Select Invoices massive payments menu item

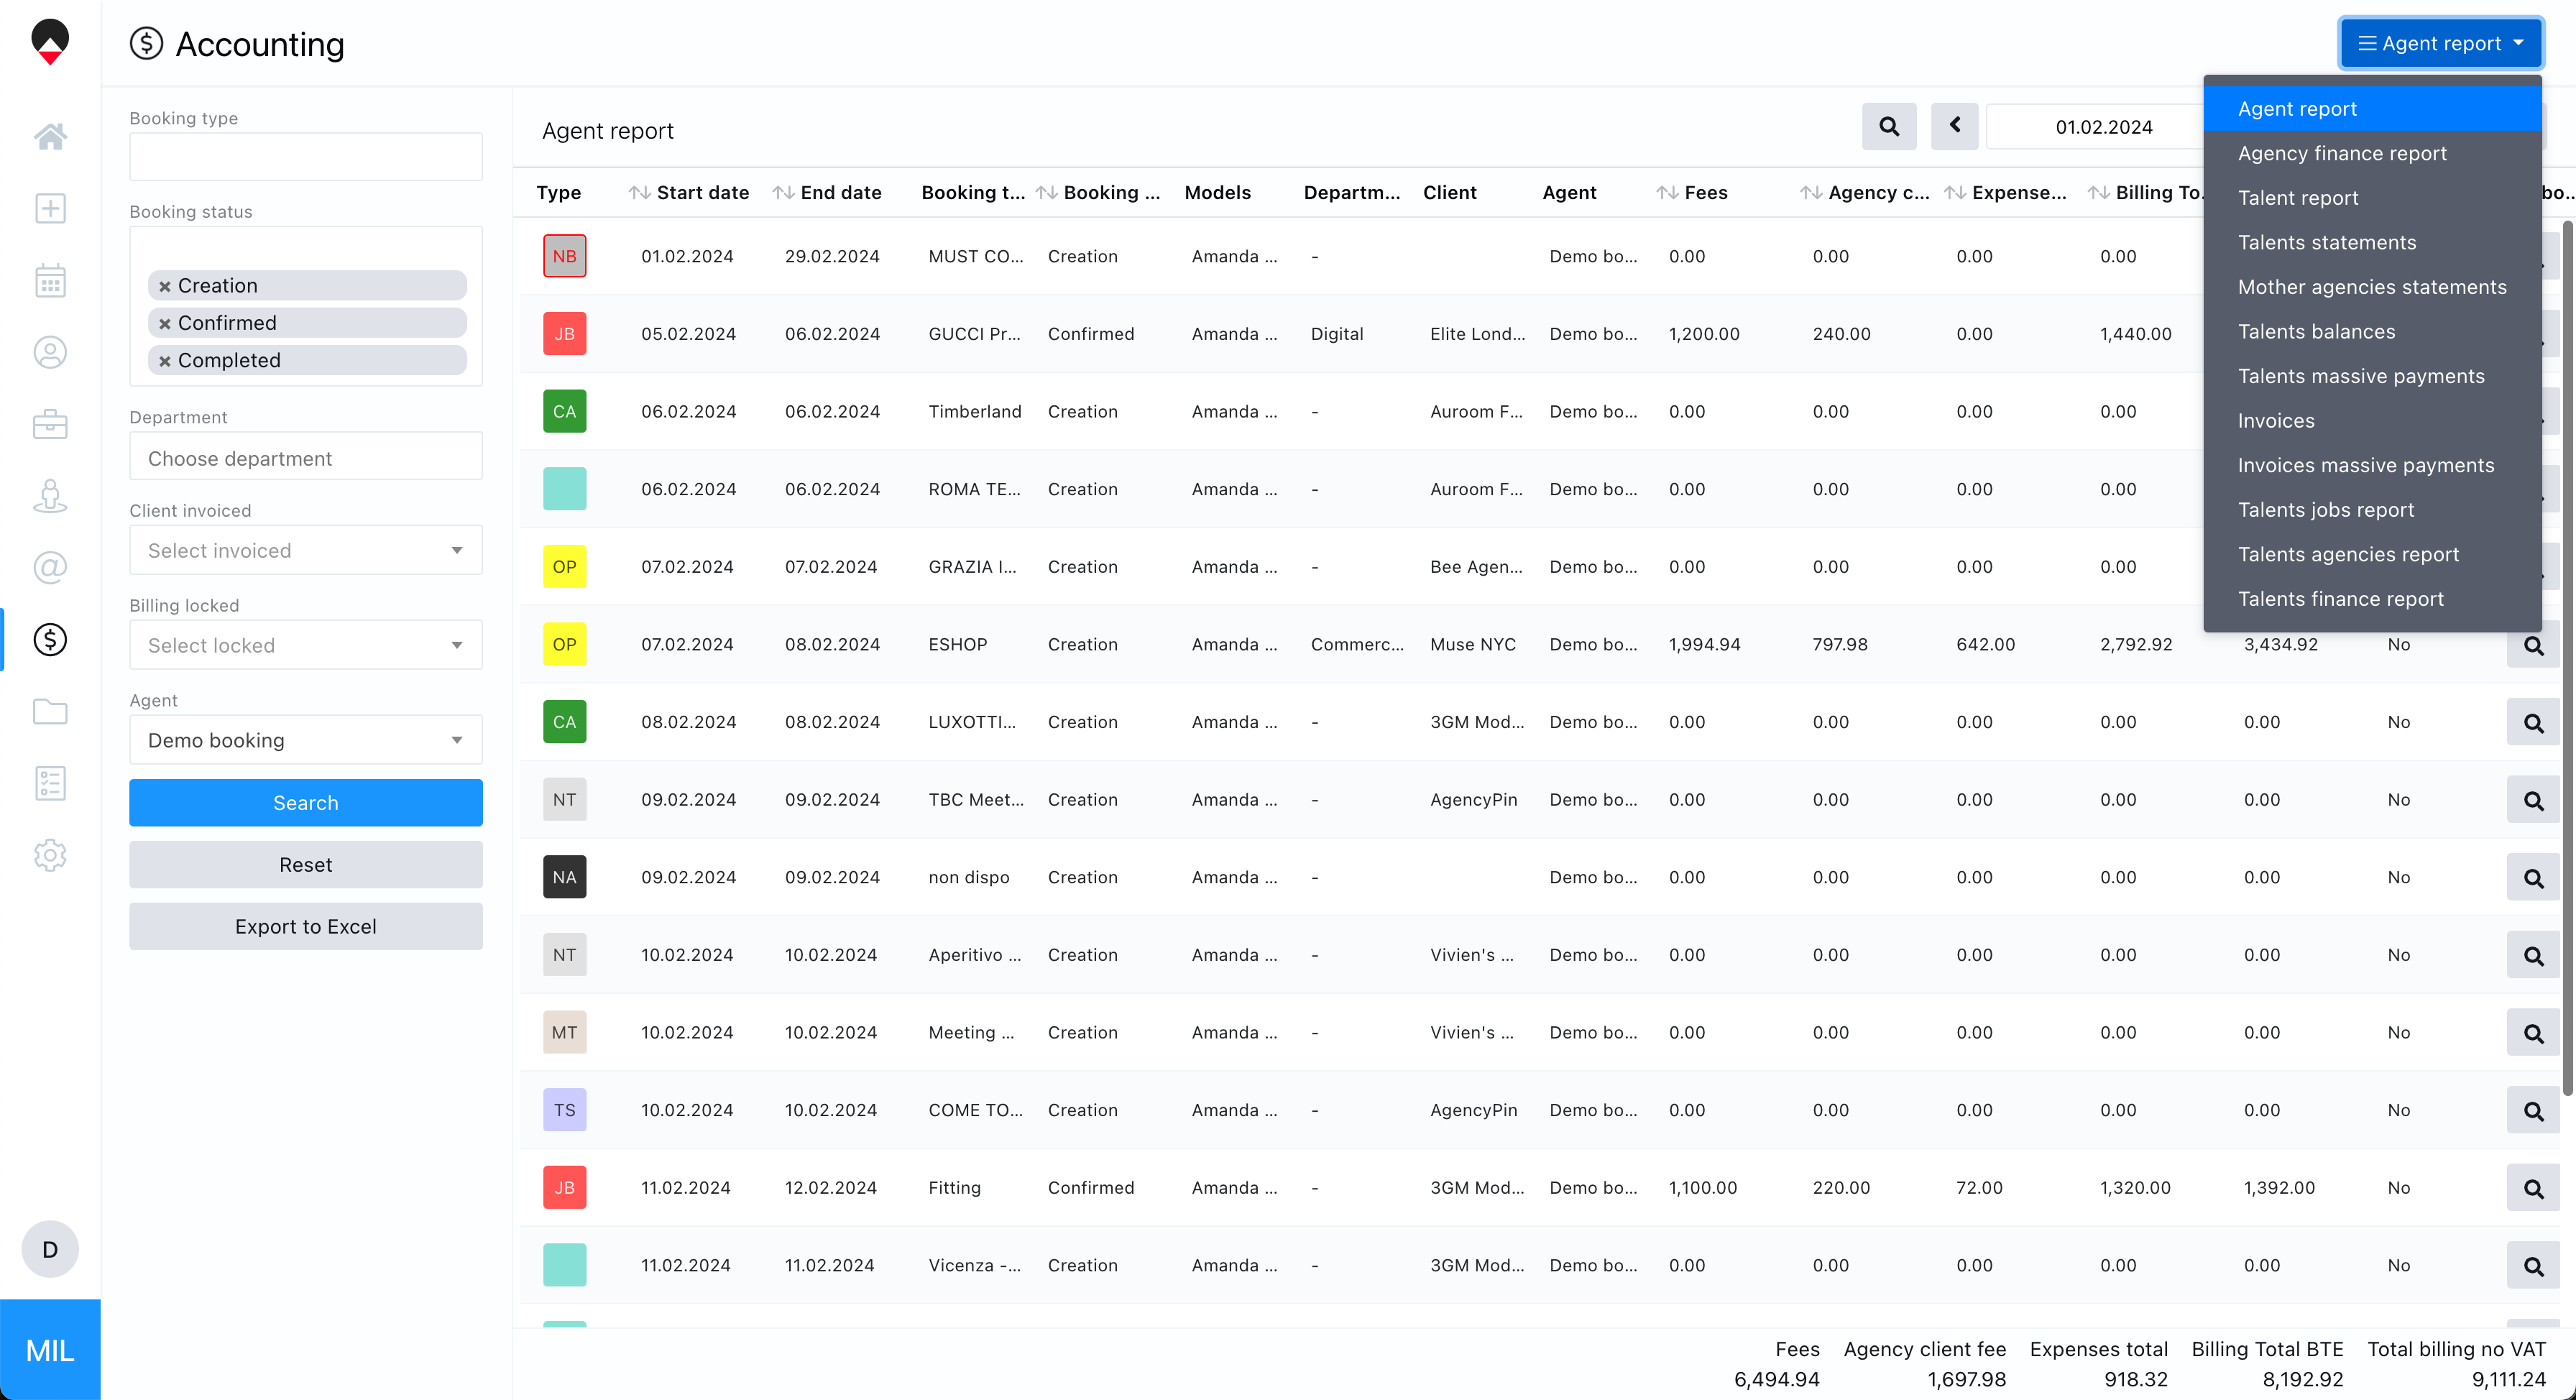pos(2372,465)
